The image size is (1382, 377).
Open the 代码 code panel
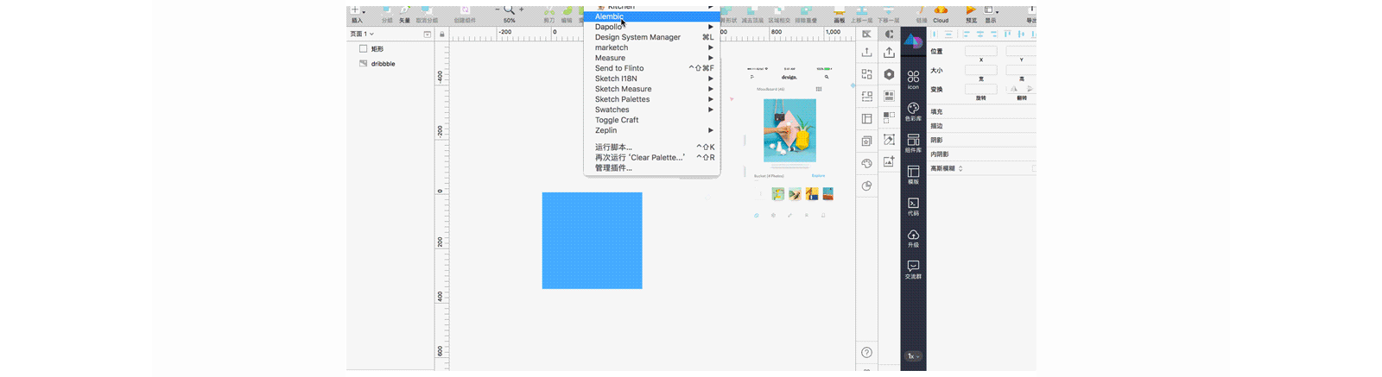(x=913, y=206)
